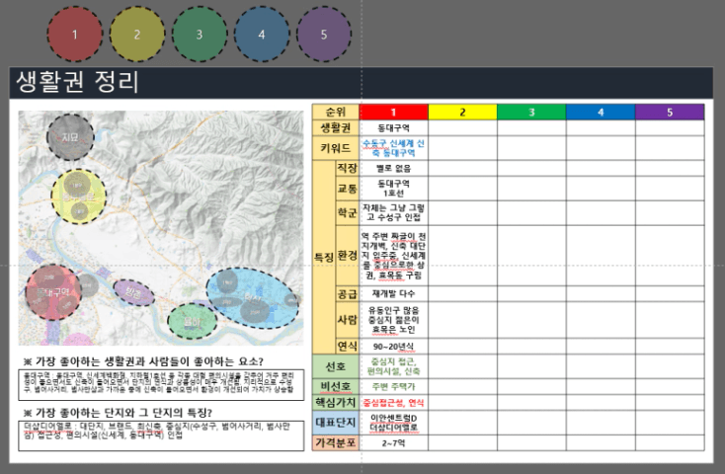Image resolution: width=725 pixels, height=474 pixels.
Task: Click the 사람 row label
Action: (x=348, y=320)
